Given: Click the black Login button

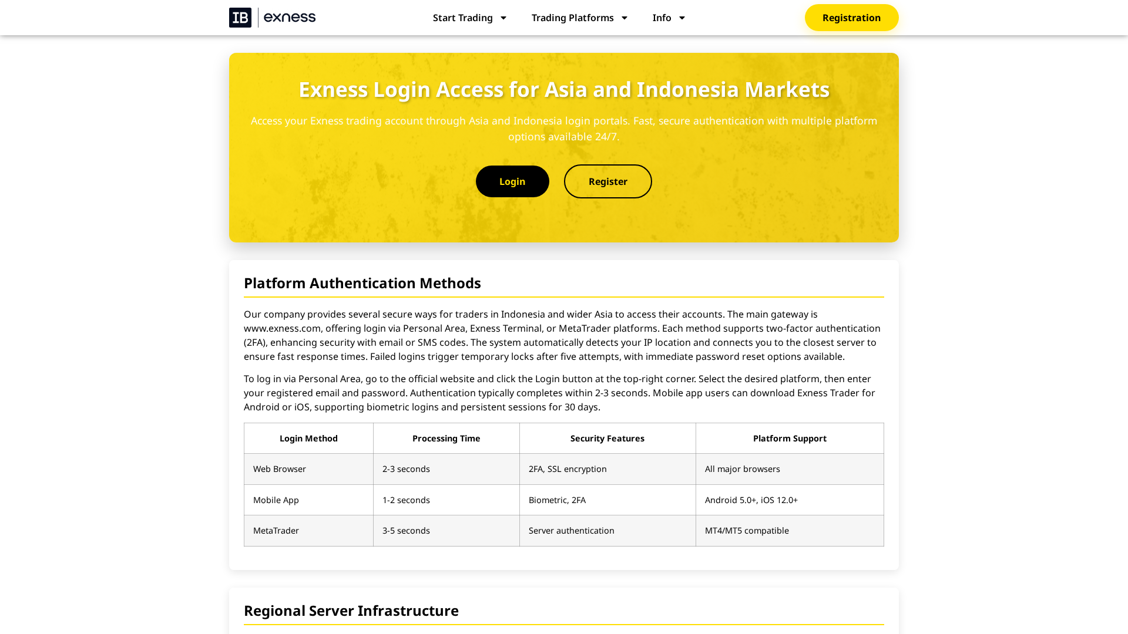Looking at the screenshot, I should pyautogui.click(x=512, y=181).
